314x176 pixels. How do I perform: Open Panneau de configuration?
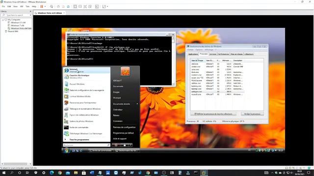point(124,127)
